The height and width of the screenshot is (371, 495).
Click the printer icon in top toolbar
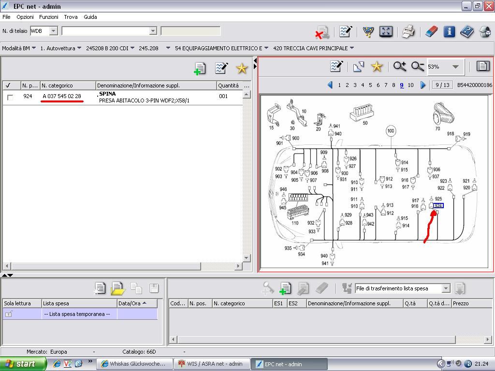(x=408, y=32)
